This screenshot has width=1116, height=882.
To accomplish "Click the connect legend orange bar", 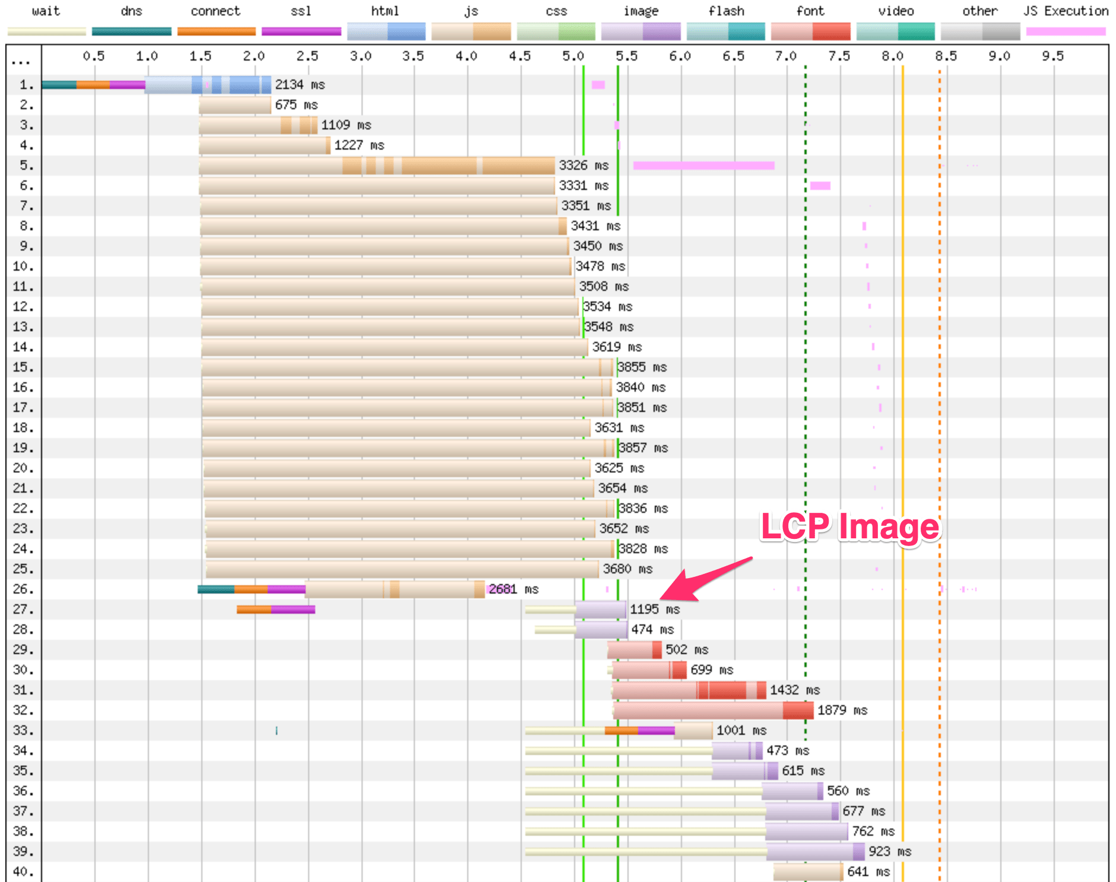I will pos(216,31).
